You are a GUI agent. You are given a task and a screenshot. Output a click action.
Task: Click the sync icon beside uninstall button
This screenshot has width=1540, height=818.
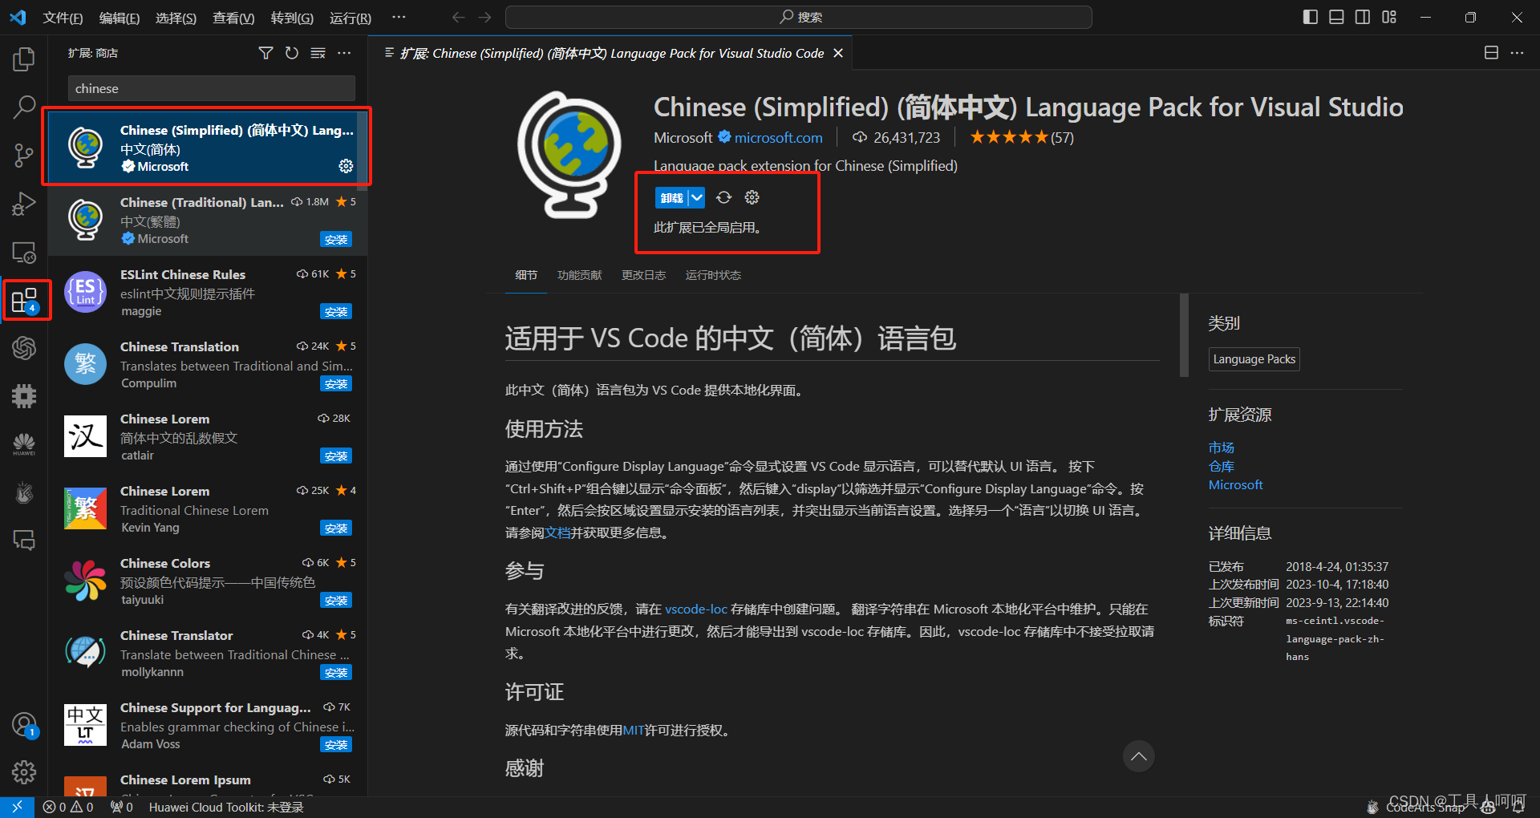tap(724, 197)
